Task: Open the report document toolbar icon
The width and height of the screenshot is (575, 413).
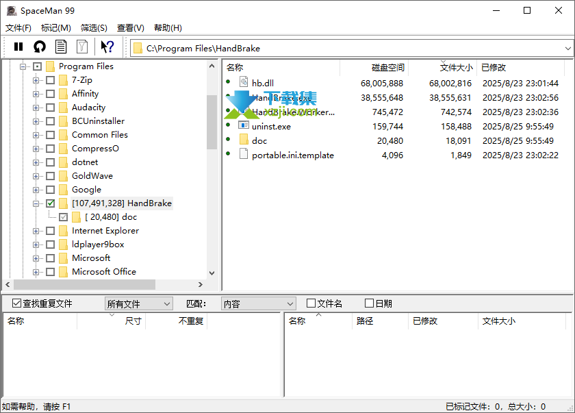Action: coord(61,47)
